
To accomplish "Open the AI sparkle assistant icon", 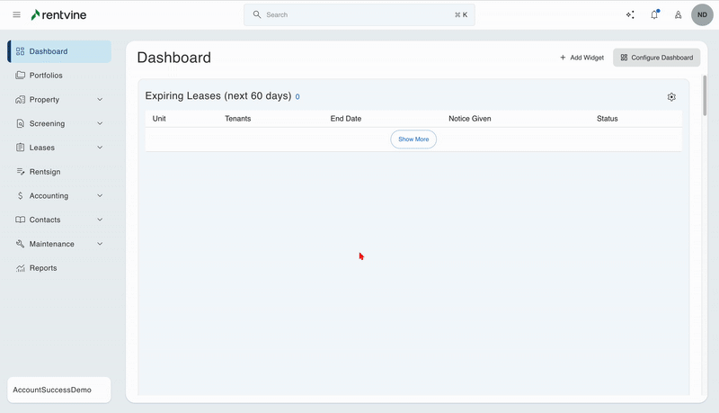I will (x=630, y=15).
